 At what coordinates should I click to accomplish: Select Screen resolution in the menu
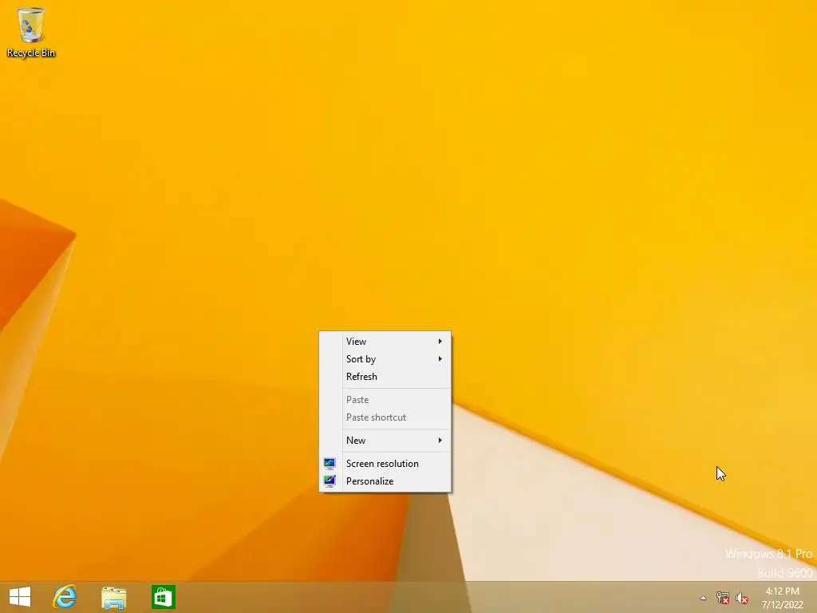click(385, 464)
